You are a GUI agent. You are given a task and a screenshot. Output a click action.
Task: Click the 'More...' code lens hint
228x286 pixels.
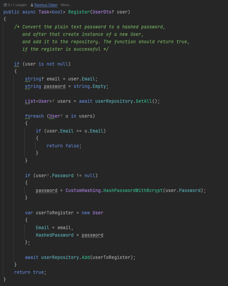click(x=66, y=5)
